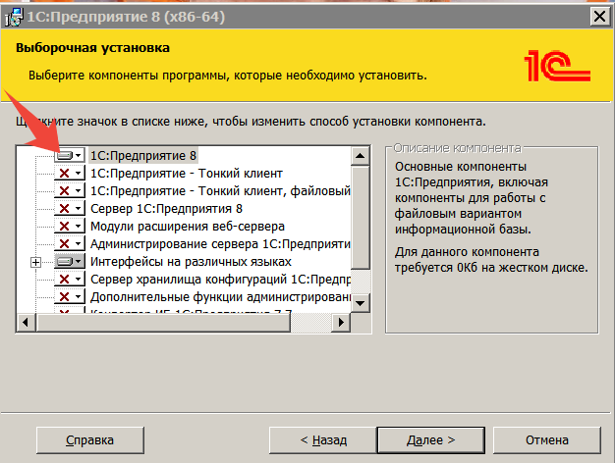The image size is (615, 463).
Task: Cancel installation with Отмена button
Action: click(x=547, y=440)
